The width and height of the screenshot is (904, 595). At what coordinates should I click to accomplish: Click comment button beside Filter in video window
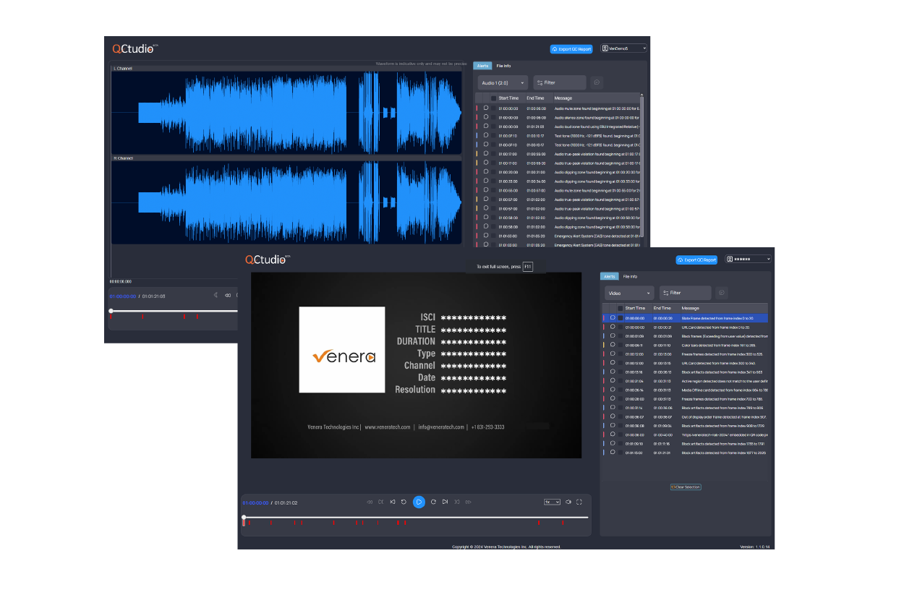pos(722,293)
